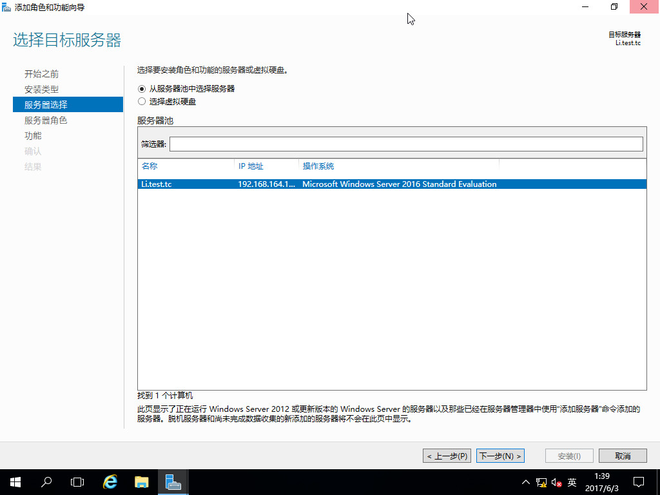
Task: Open the 服务器选择 step
Action: pos(68,104)
